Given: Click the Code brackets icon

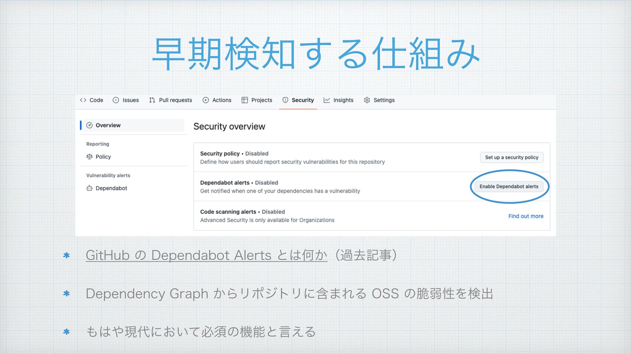Looking at the screenshot, I should coord(83,100).
